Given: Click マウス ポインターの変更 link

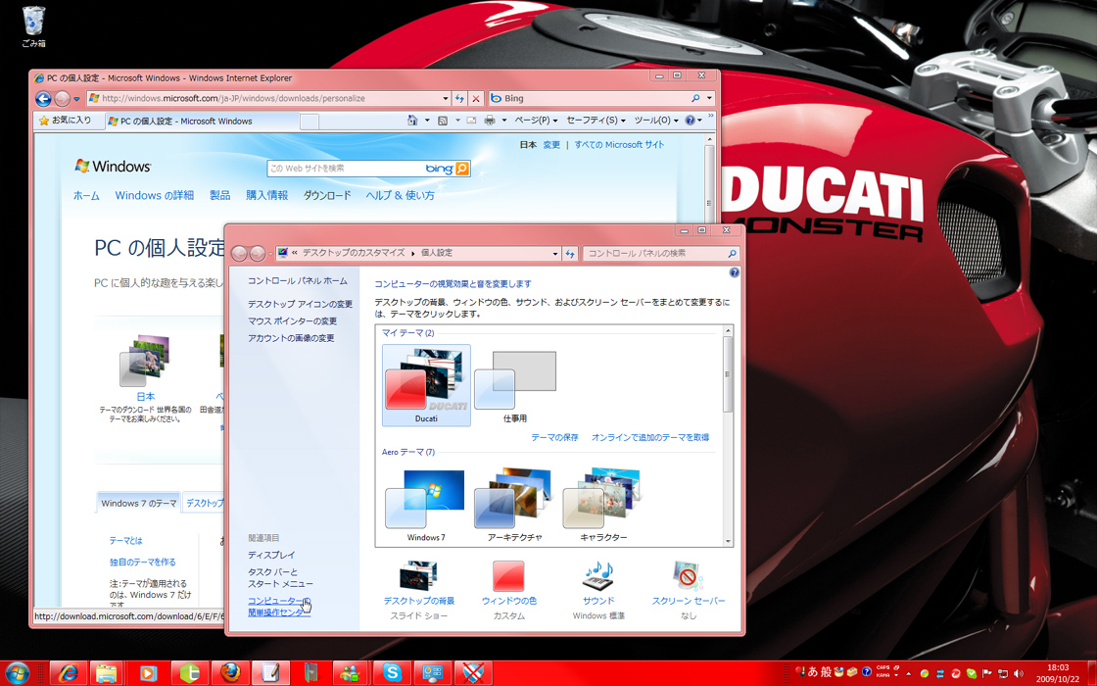Looking at the screenshot, I should (x=293, y=320).
